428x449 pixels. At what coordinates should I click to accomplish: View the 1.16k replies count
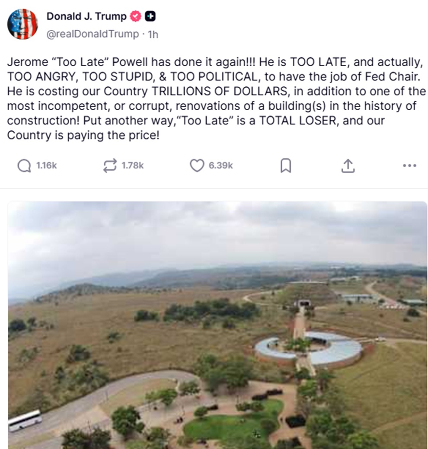[46, 166]
